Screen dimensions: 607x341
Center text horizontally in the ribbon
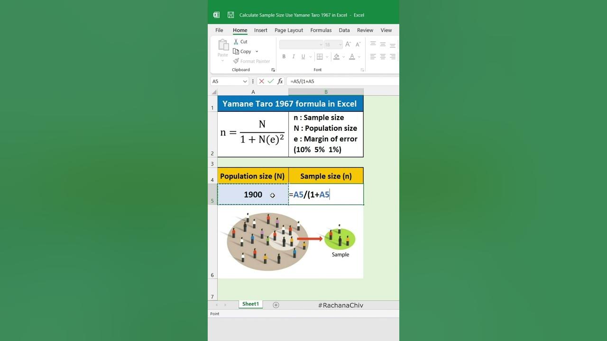[383, 56]
